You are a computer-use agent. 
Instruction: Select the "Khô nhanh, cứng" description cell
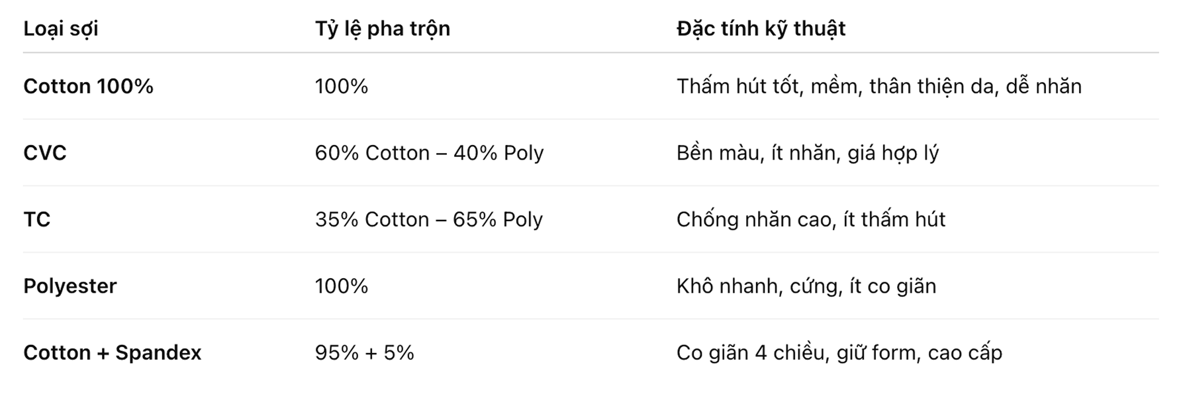coord(806,286)
